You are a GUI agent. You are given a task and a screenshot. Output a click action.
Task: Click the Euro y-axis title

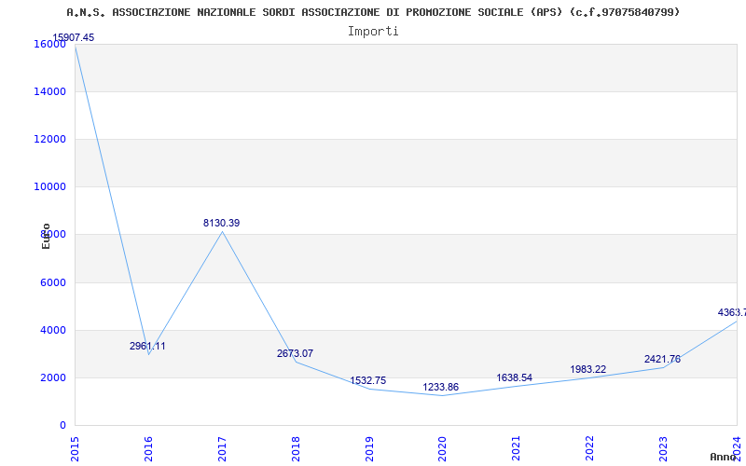pos(46,236)
